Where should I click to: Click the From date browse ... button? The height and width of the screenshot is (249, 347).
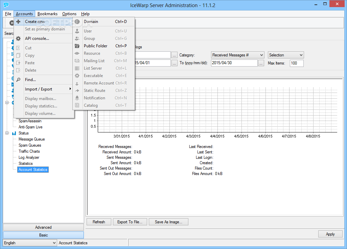(175, 63)
